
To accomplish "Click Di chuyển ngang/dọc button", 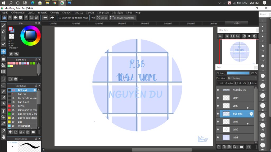I will pos(122,18).
